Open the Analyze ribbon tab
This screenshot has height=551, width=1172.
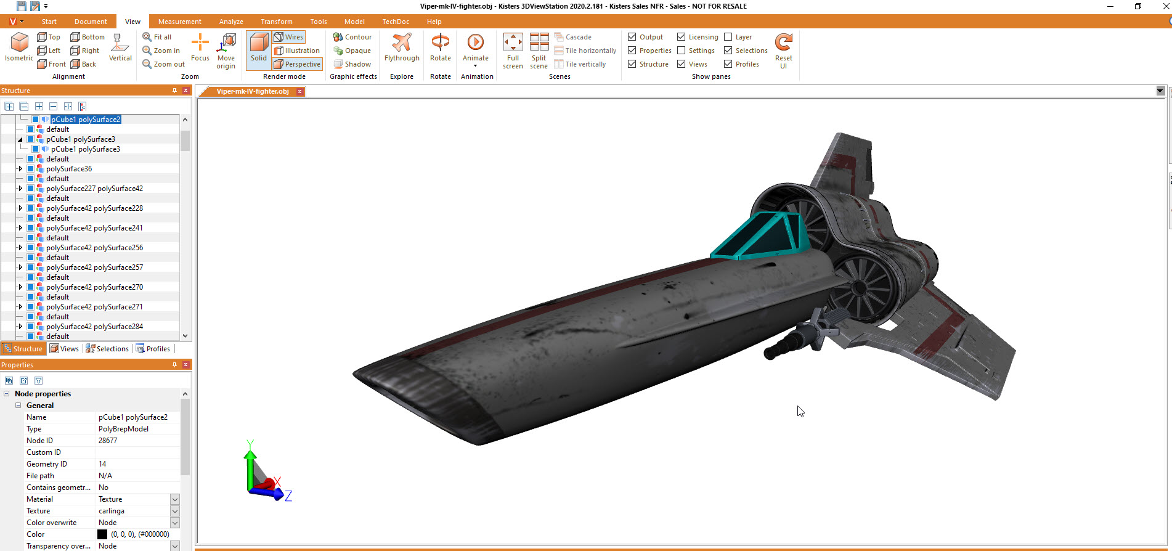pos(231,22)
